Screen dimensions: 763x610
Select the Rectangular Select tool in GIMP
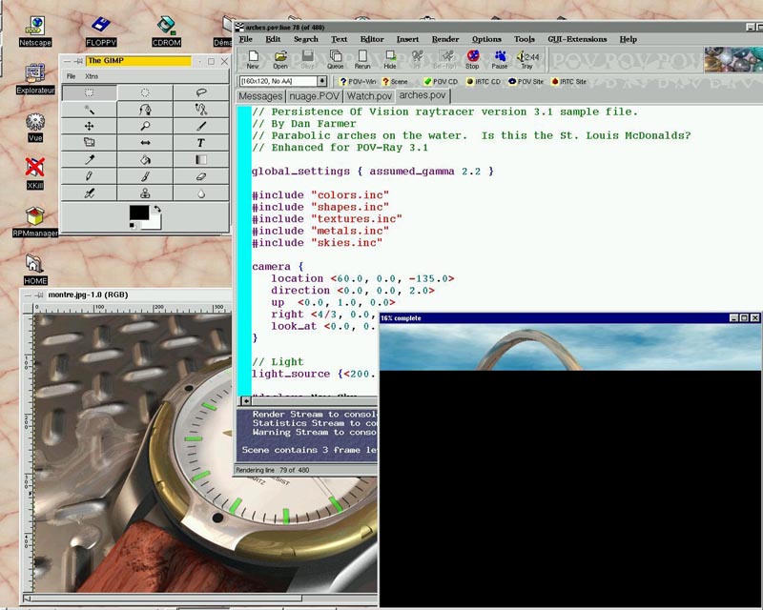coord(90,92)
